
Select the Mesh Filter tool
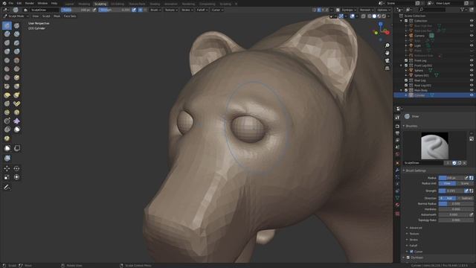coord(7,158)
